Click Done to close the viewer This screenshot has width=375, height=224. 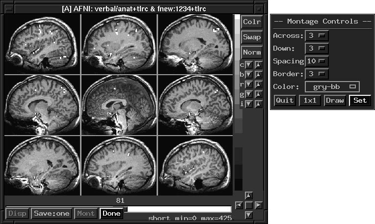click(111, 214)
